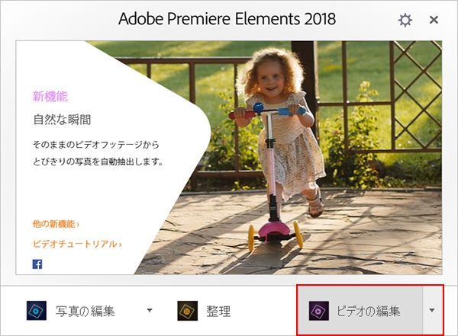Close the Premiere Elements welcome window
This screenshot has height=336, width=458.
click(x=434, y=20)
